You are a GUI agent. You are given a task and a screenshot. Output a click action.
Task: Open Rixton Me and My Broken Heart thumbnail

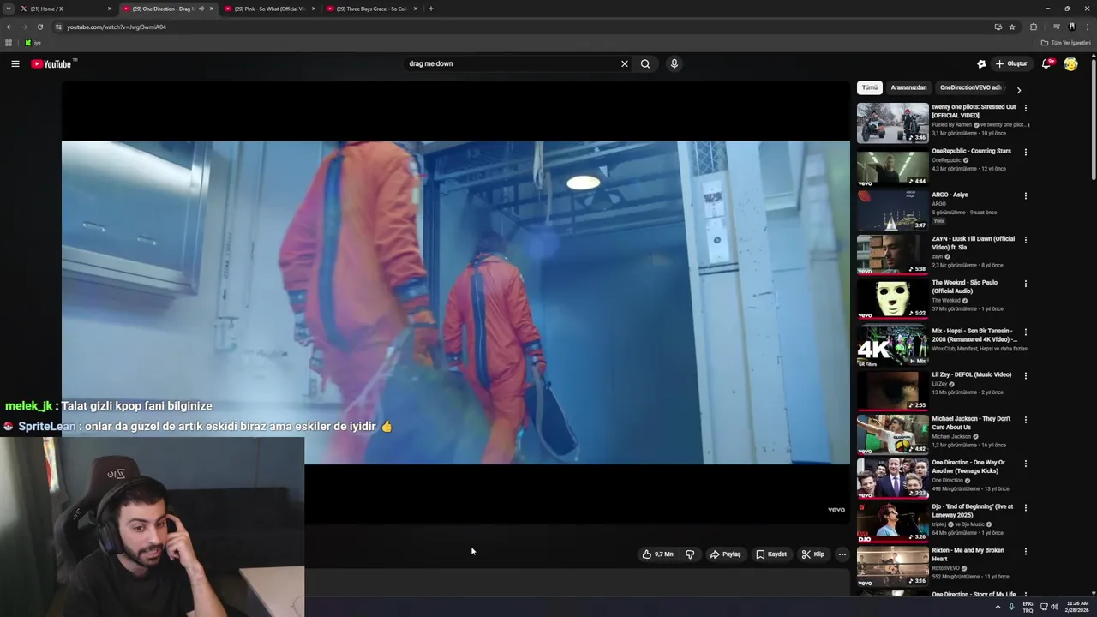pos(892,566)
